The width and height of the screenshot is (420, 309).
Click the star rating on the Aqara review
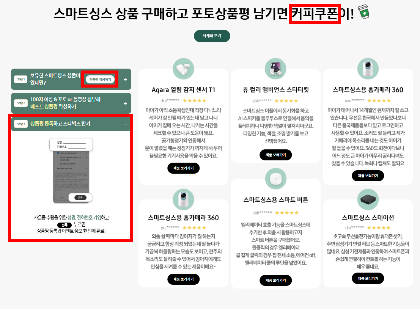tap(195, 101)
